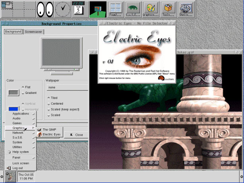Launch The GIMP from Graphics submenu
This screenshot has height=183, width=244.
[49, 130]
